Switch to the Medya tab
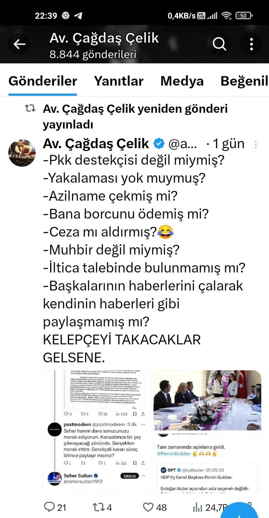Viewport: 269px width, 518px height. pos(182,81)
